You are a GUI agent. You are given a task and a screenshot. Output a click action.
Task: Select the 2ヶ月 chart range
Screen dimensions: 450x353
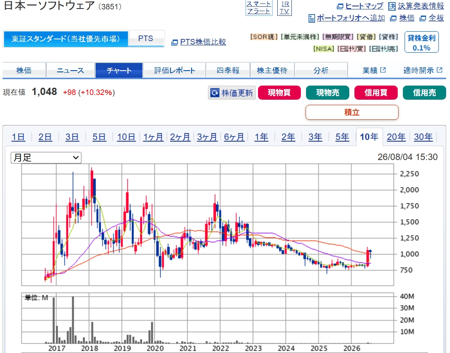tap(180, 137)
